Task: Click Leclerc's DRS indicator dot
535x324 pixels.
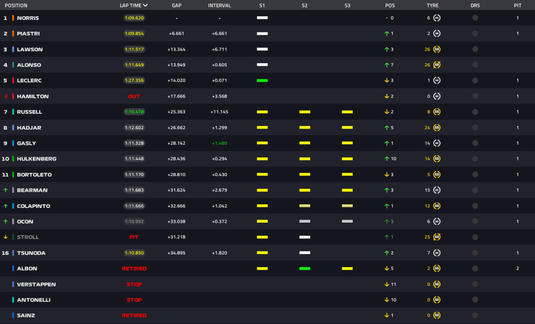Action: coord(475,80)
